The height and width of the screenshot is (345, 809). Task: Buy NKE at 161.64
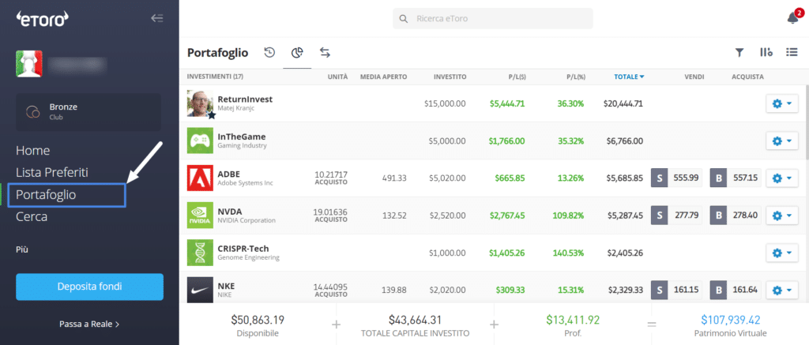[x=736, y=290]
